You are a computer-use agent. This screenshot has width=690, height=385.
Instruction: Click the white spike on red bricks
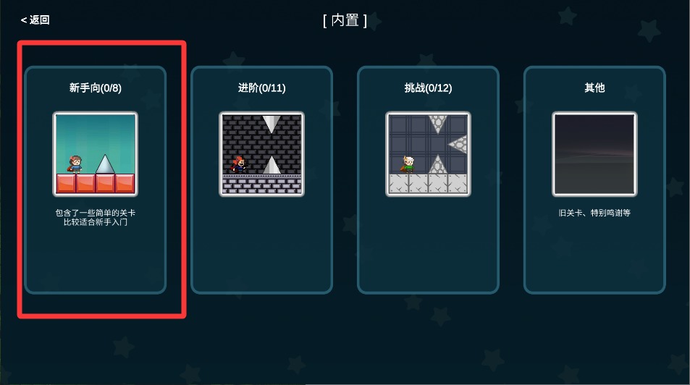click(105, 164)
